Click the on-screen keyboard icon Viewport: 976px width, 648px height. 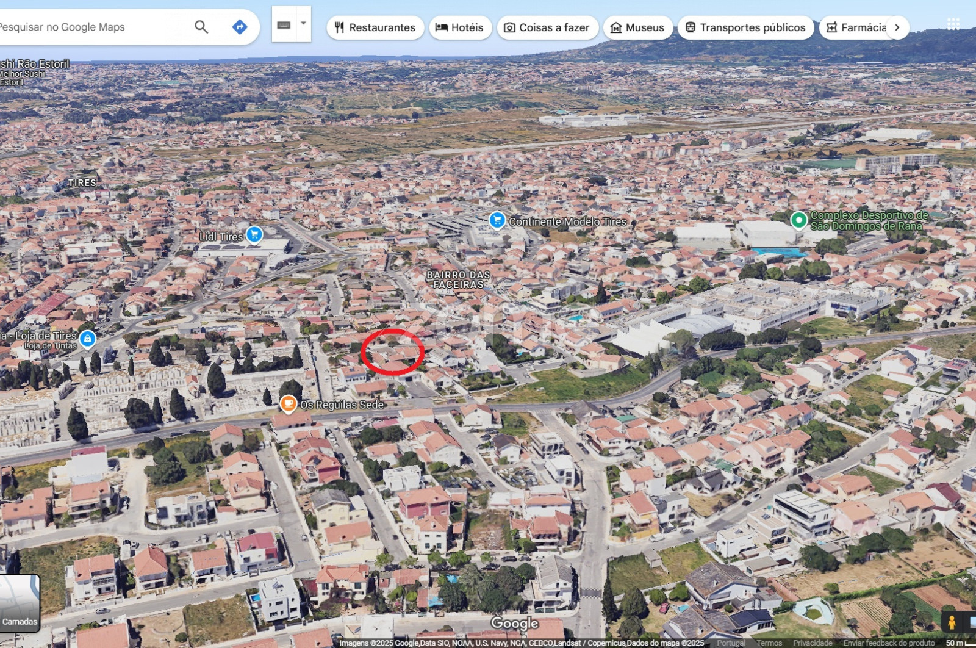coord(284,25)
